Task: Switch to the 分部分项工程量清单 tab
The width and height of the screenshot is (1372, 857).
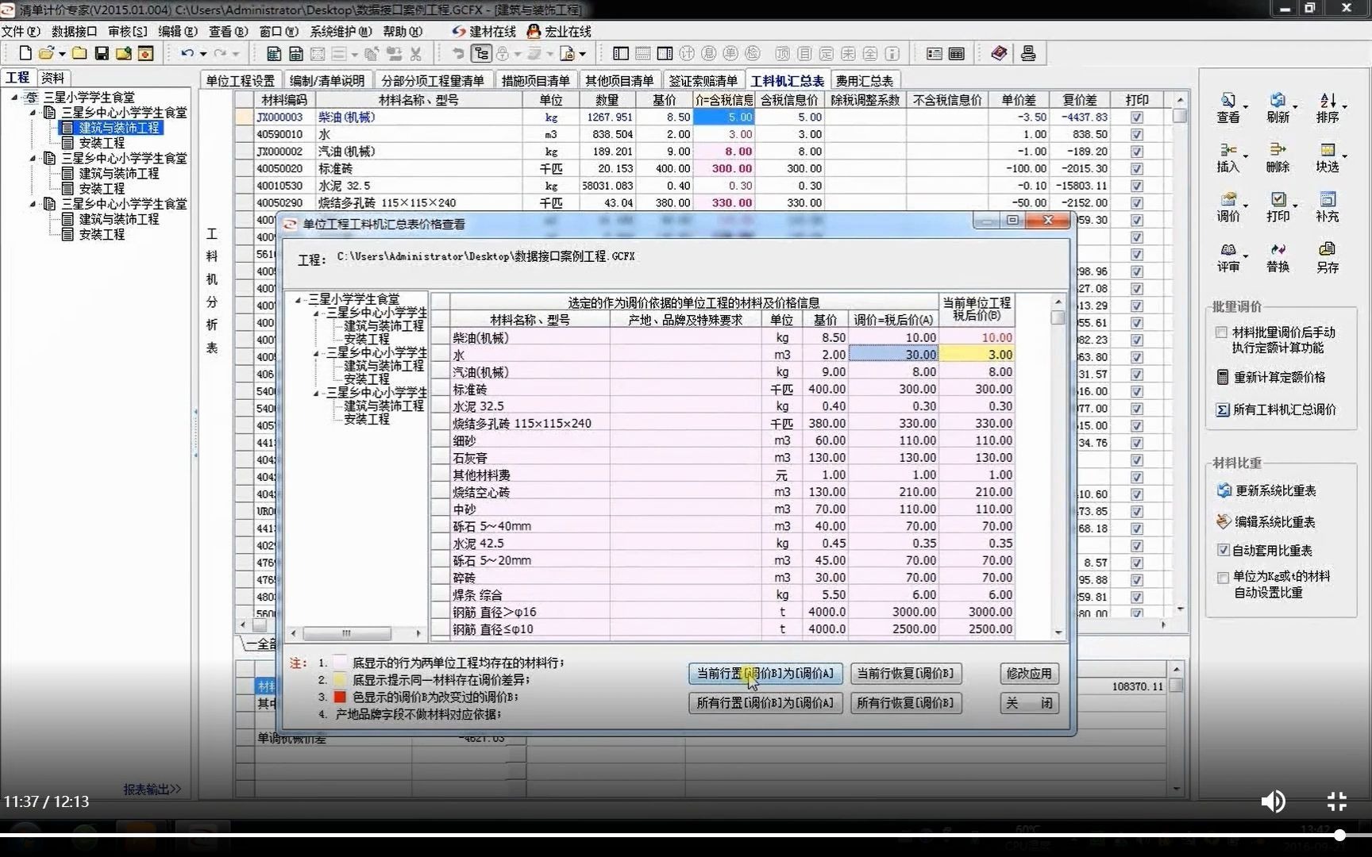Action: tap(432, 81)
